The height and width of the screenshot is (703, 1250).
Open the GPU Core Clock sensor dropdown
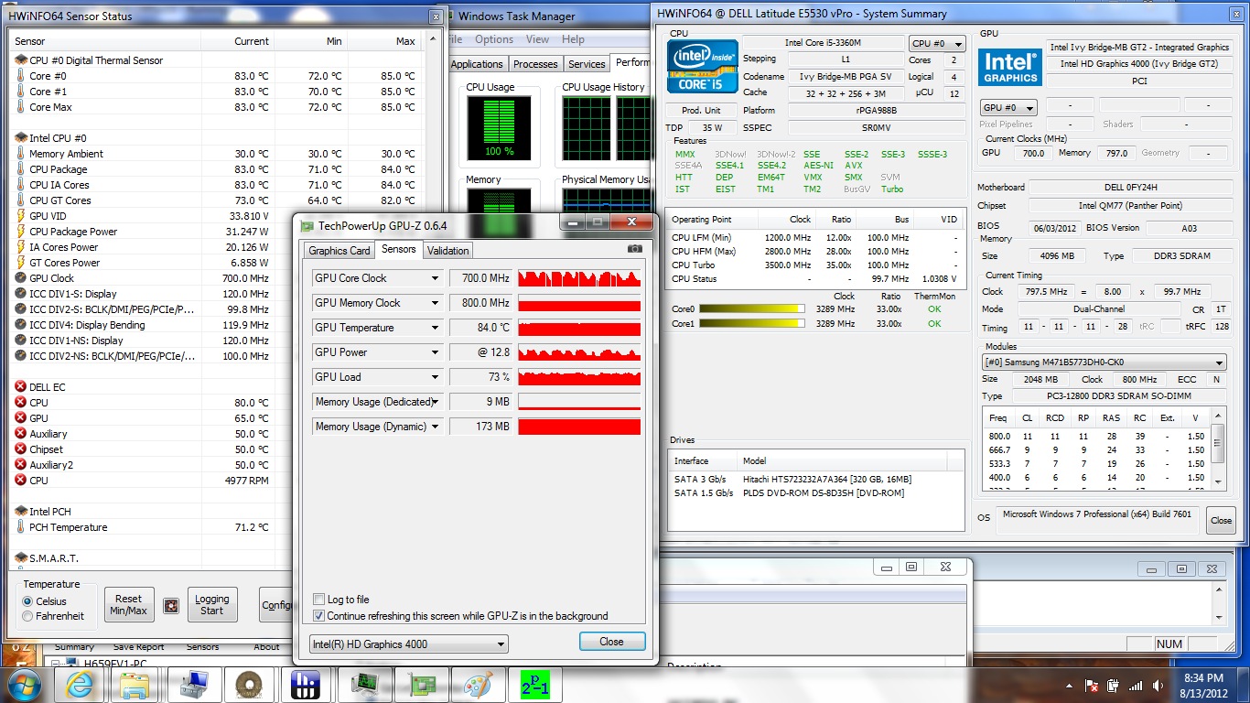point(436,278)
